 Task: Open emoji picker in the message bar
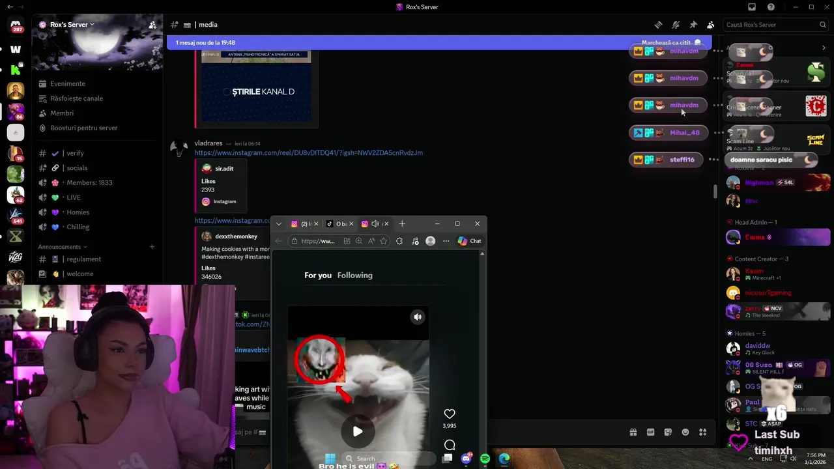click(685, 432)
